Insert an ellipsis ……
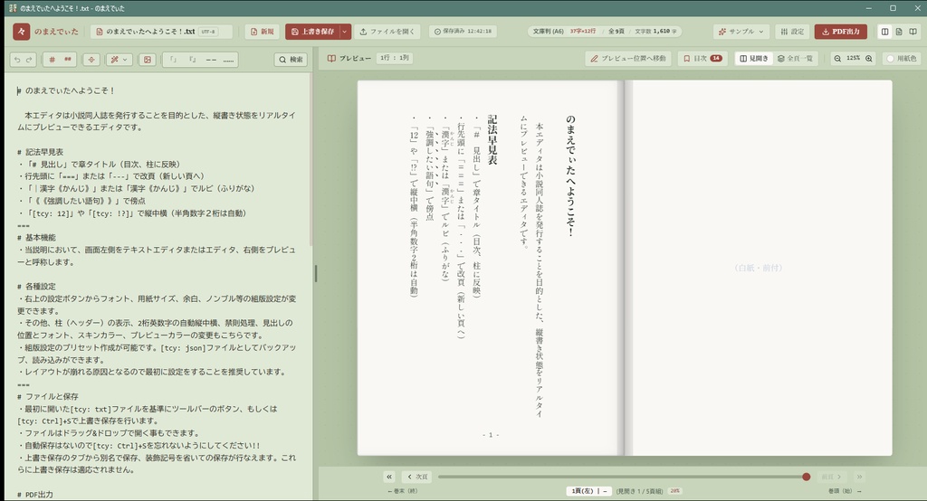The width and height of the screenshot is (927, 501). click(228, 60)
